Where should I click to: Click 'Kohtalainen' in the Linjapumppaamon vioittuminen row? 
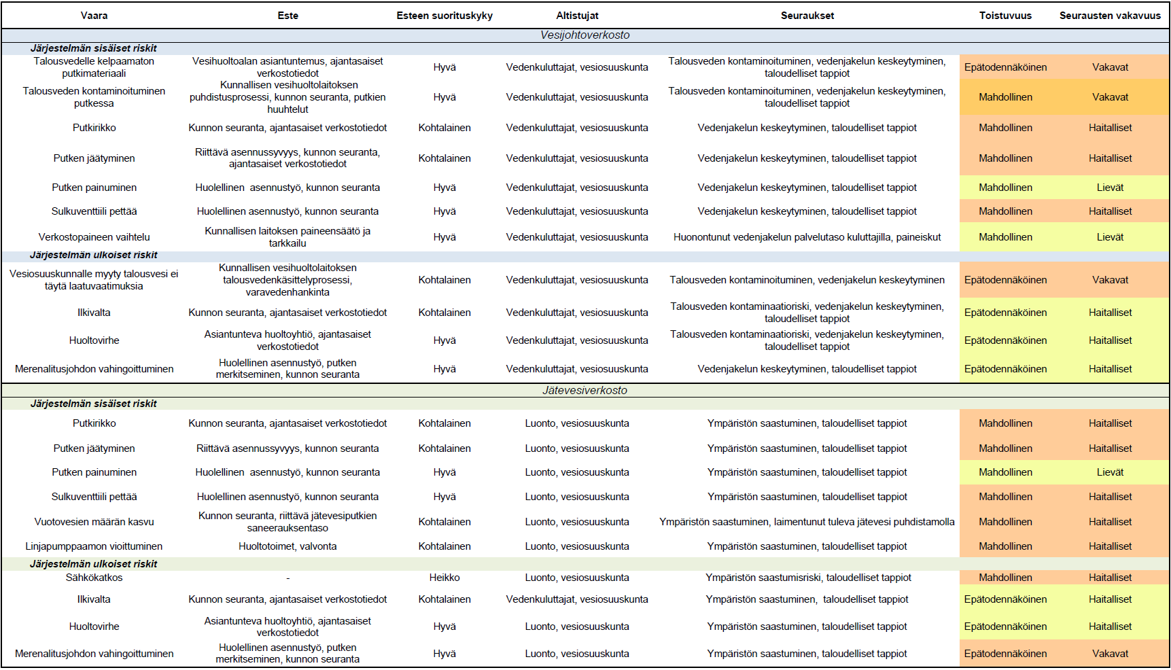pos(444,546)
